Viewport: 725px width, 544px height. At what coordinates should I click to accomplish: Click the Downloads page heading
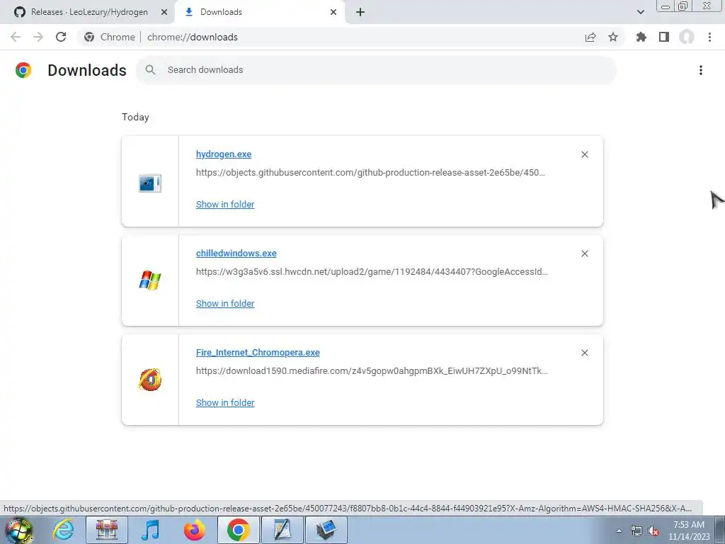click(x=87, y=70)
